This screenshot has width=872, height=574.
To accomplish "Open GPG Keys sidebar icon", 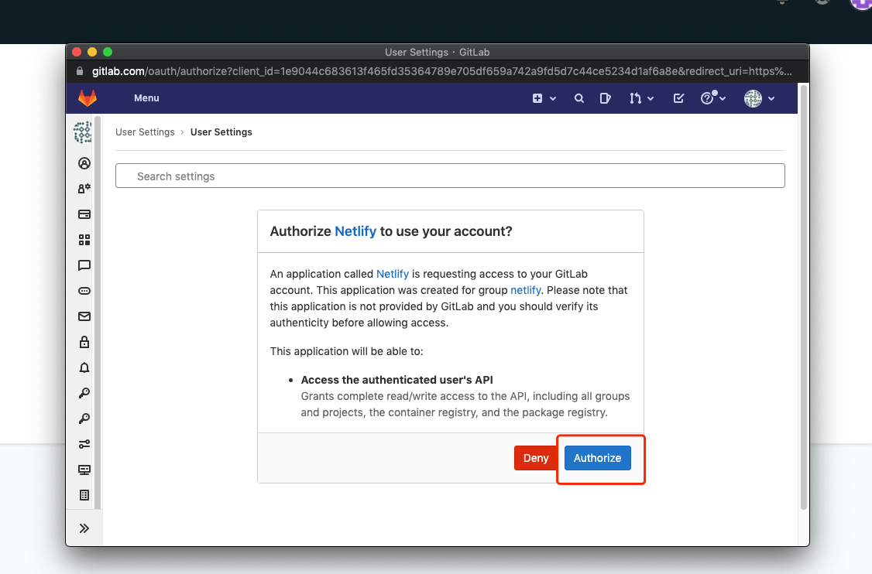I will click(x=84, y=419).
